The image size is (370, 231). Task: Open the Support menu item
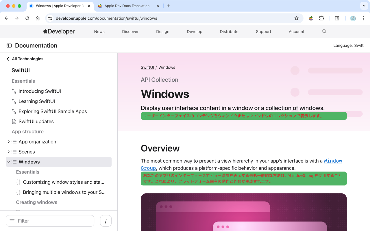point(263,31)
